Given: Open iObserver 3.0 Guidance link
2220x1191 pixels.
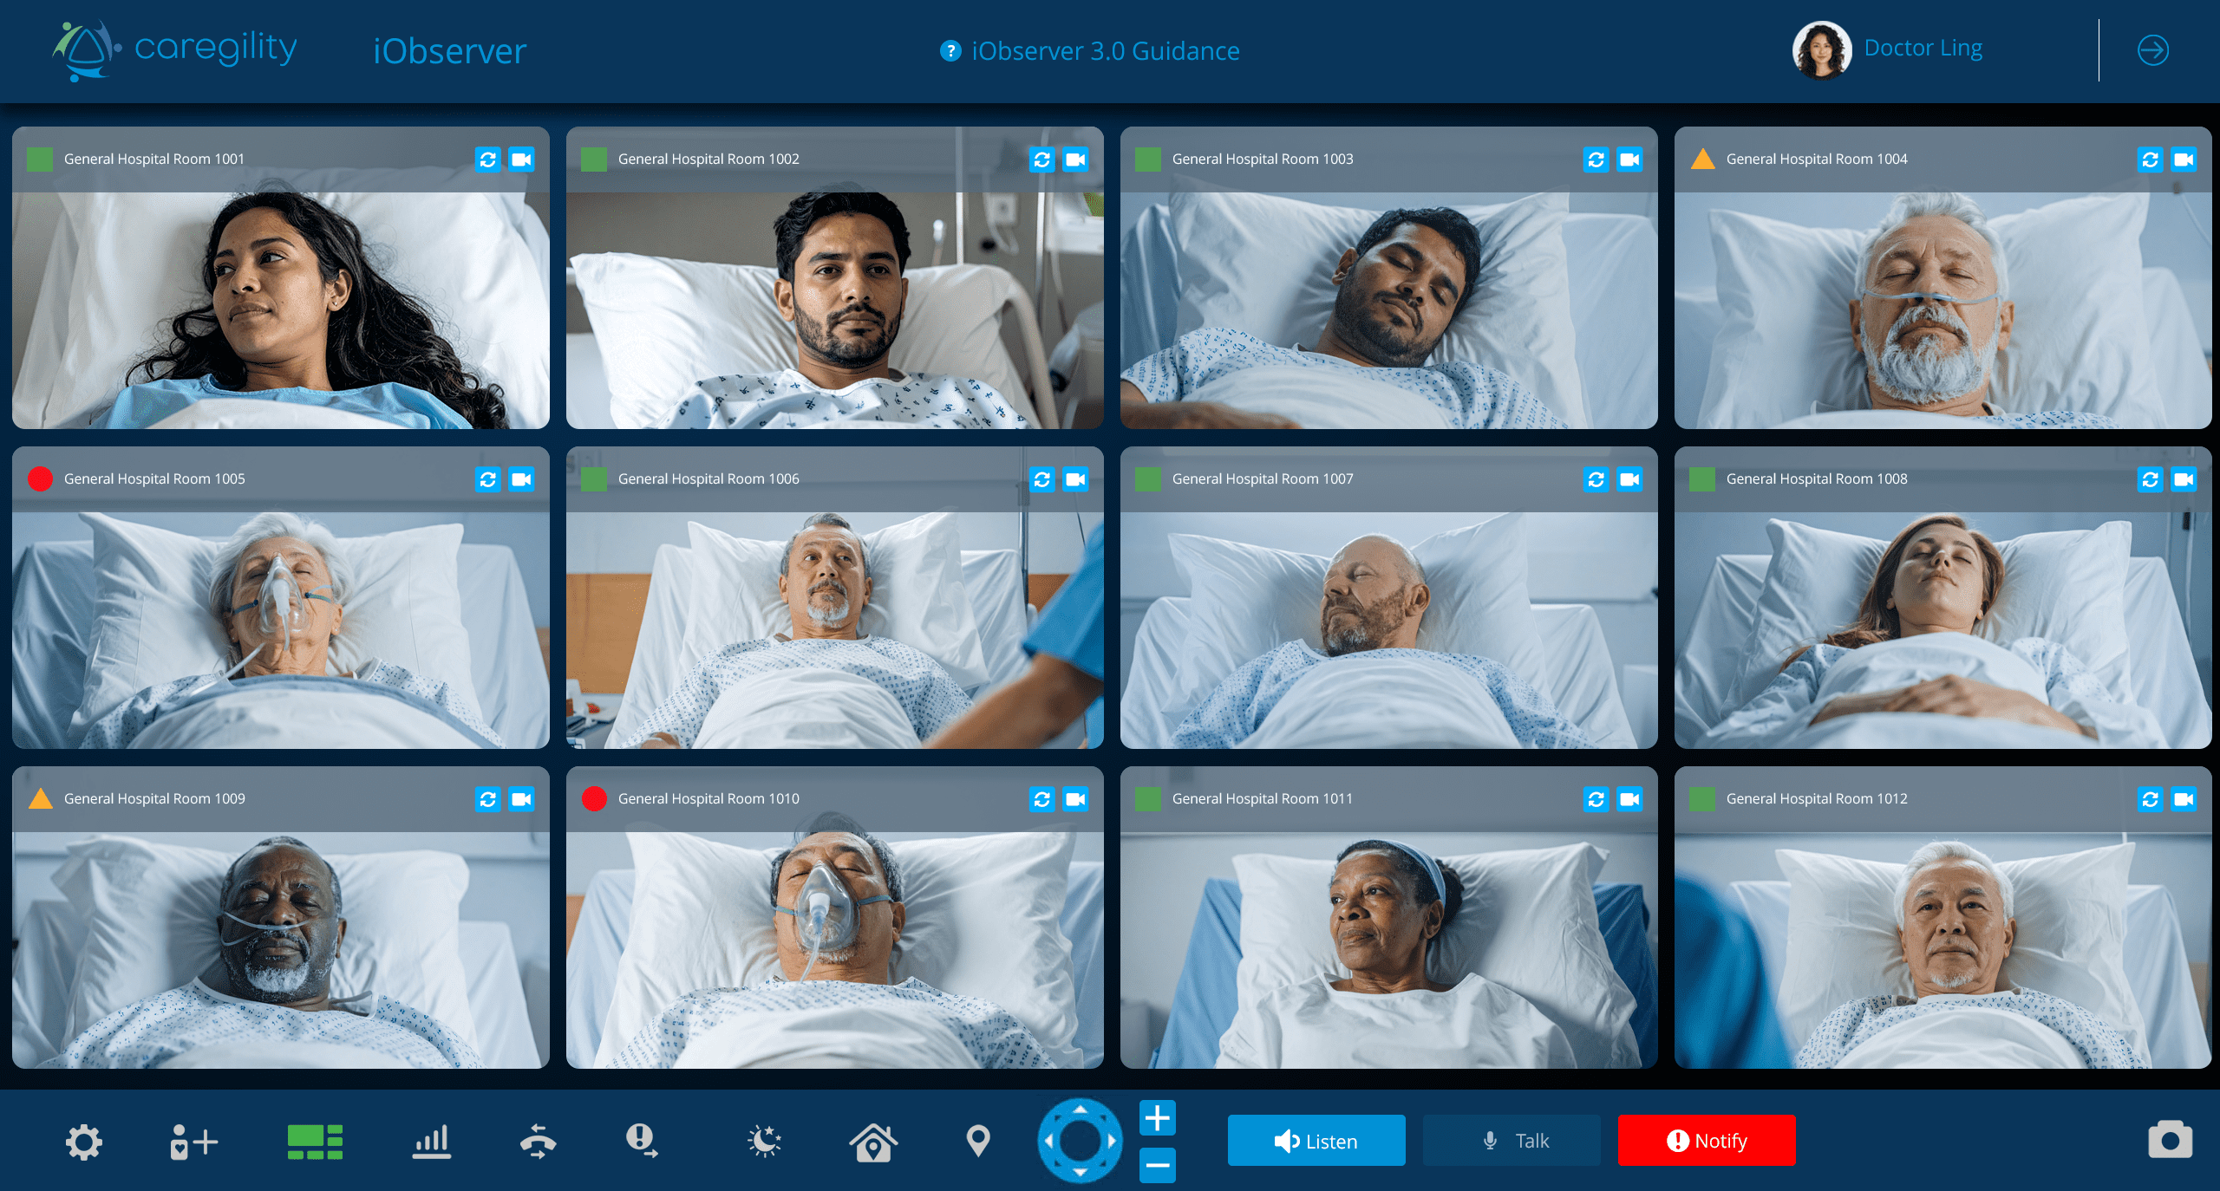Looking at the screenshot, I should click(x=1104, y=51).
